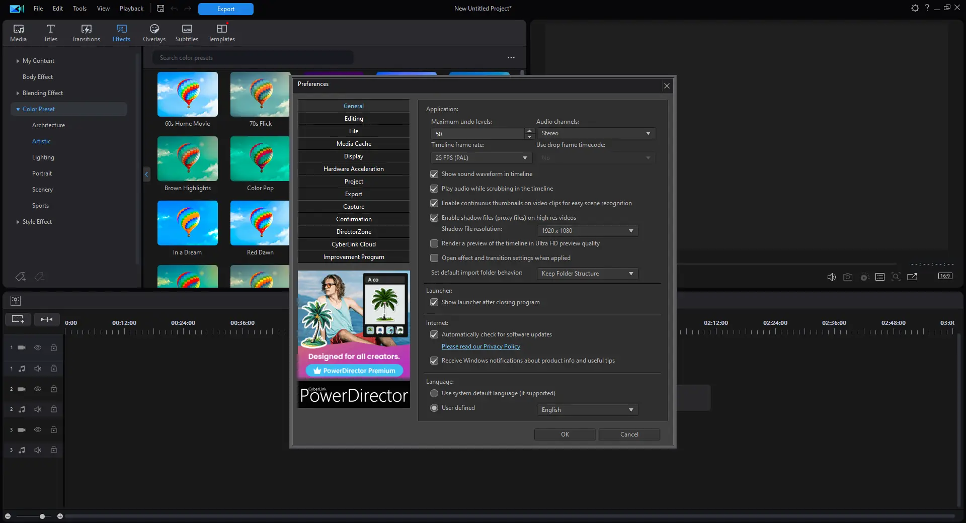Hide video track 2 with eye icon
Viewport: 966px width, 523px height.
38,389
